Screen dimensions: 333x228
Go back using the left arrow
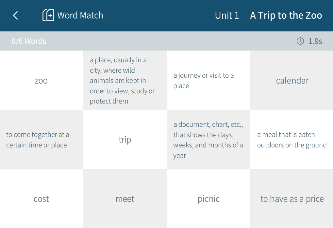(15, 15)
